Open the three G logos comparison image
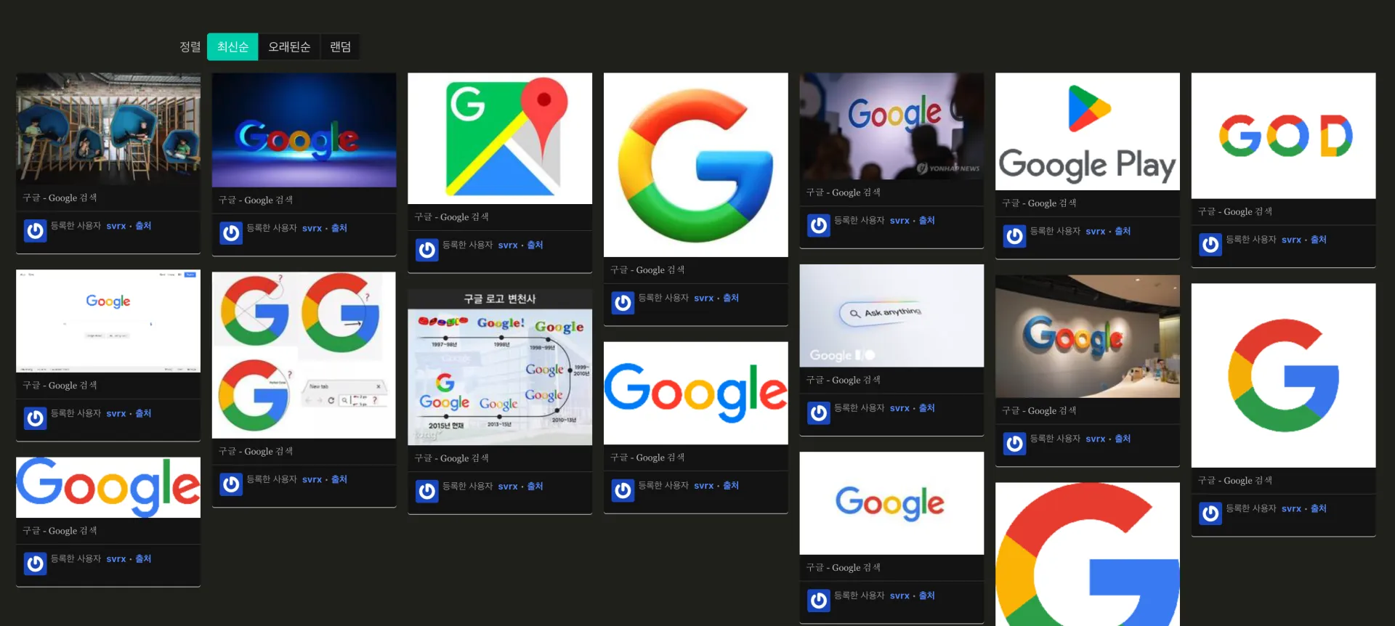This screenshot has height=626, width=1395. tap(304, 355)
